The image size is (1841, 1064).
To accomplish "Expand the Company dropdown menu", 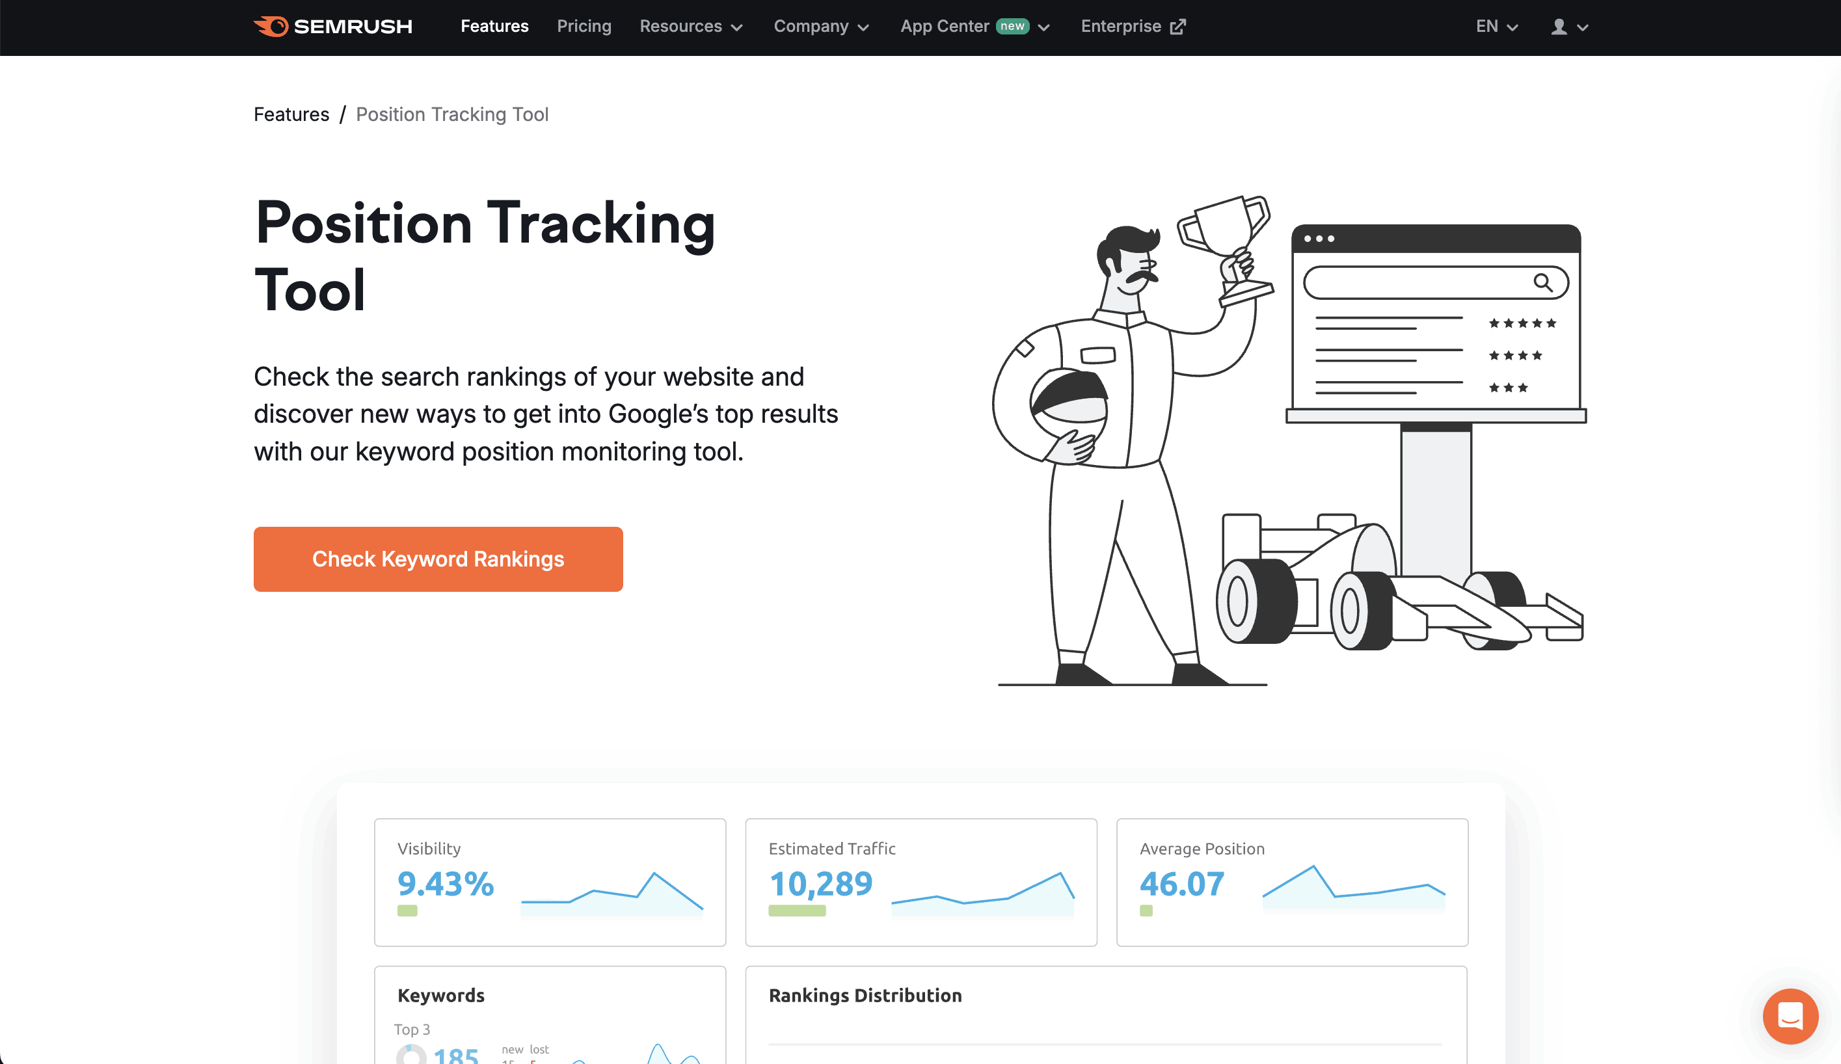I will coord(821,26).
